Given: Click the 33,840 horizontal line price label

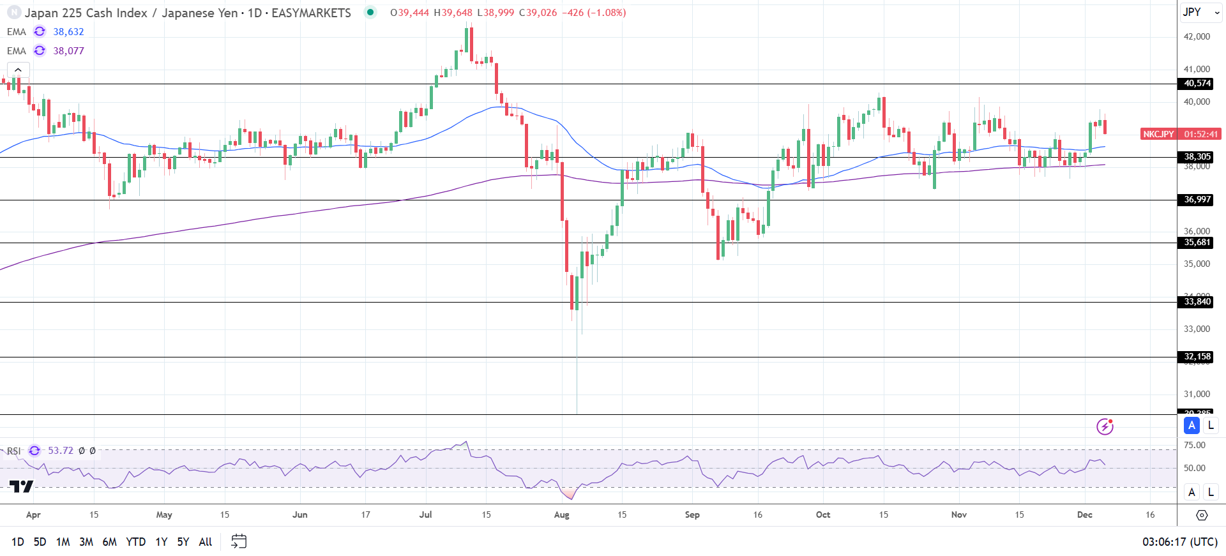Looking at the screenshot, I should click(x=1195, y=302).
